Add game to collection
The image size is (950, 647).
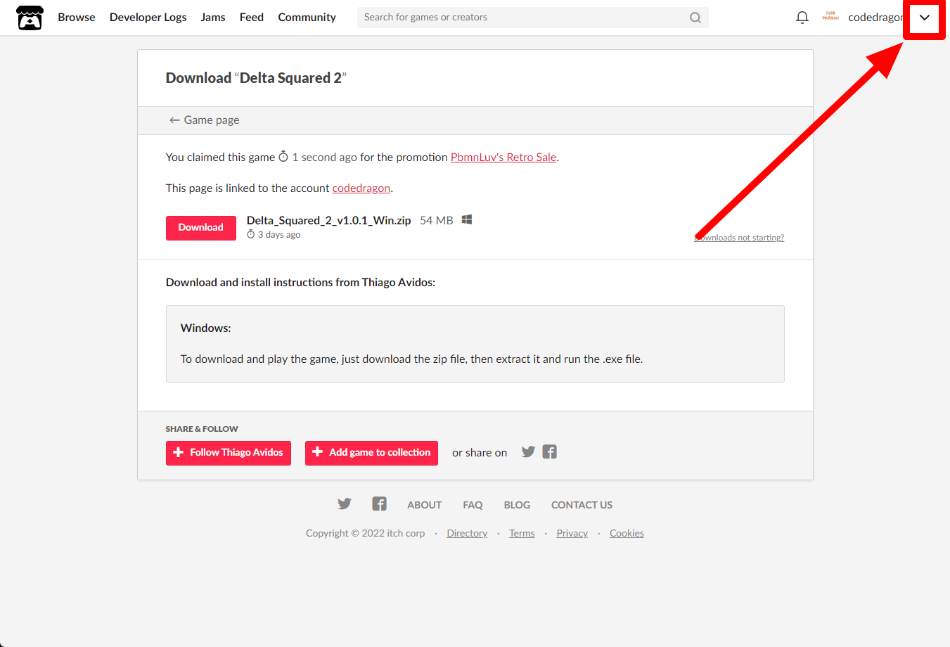click(371, 453)
